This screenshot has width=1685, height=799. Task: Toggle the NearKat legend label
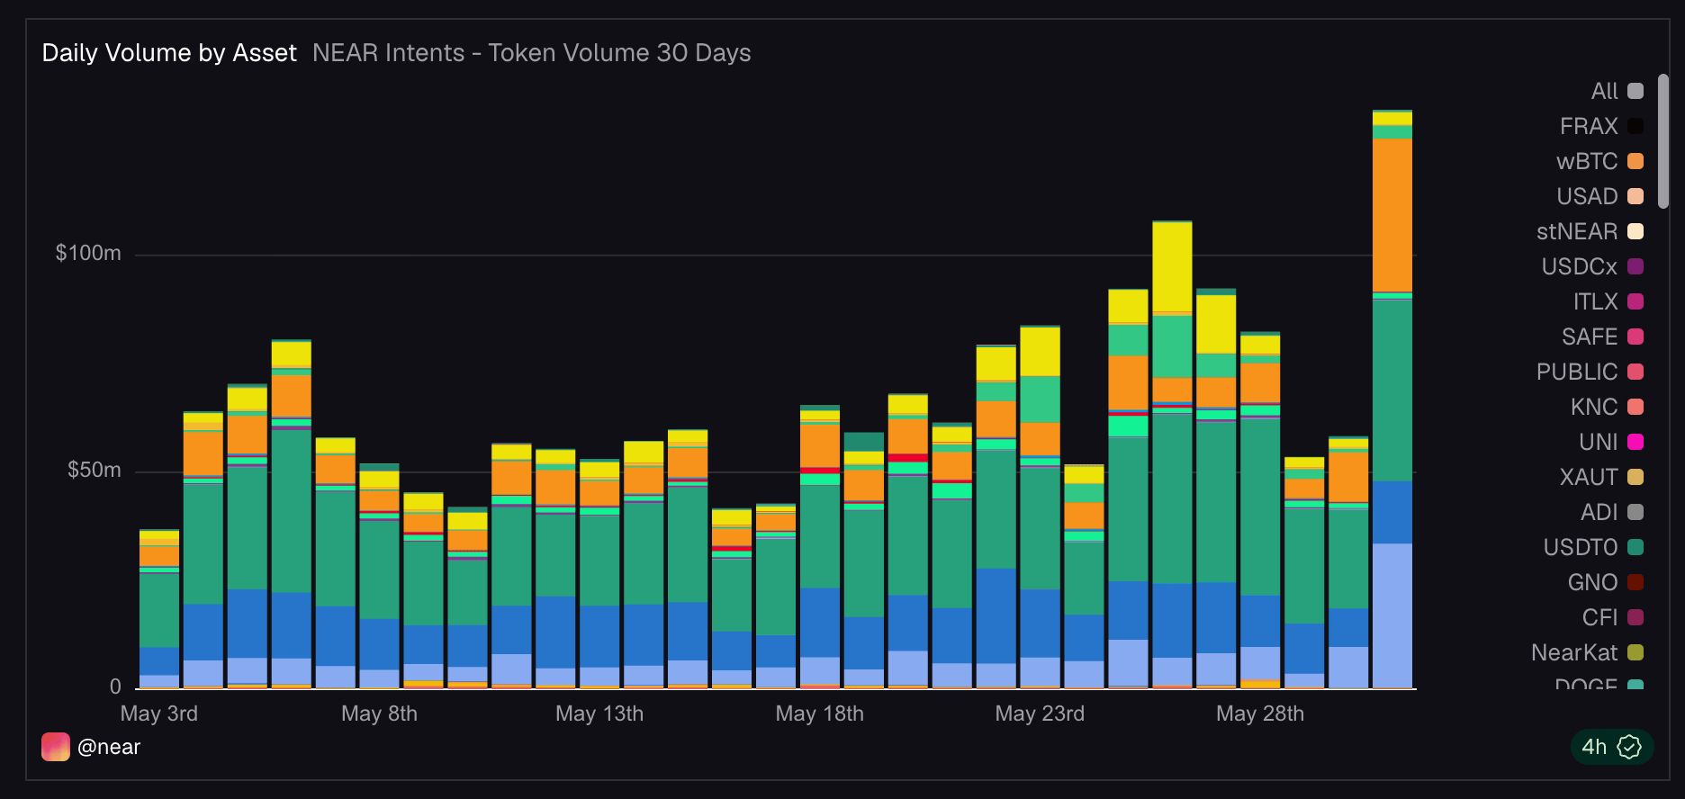point(1574,652)
